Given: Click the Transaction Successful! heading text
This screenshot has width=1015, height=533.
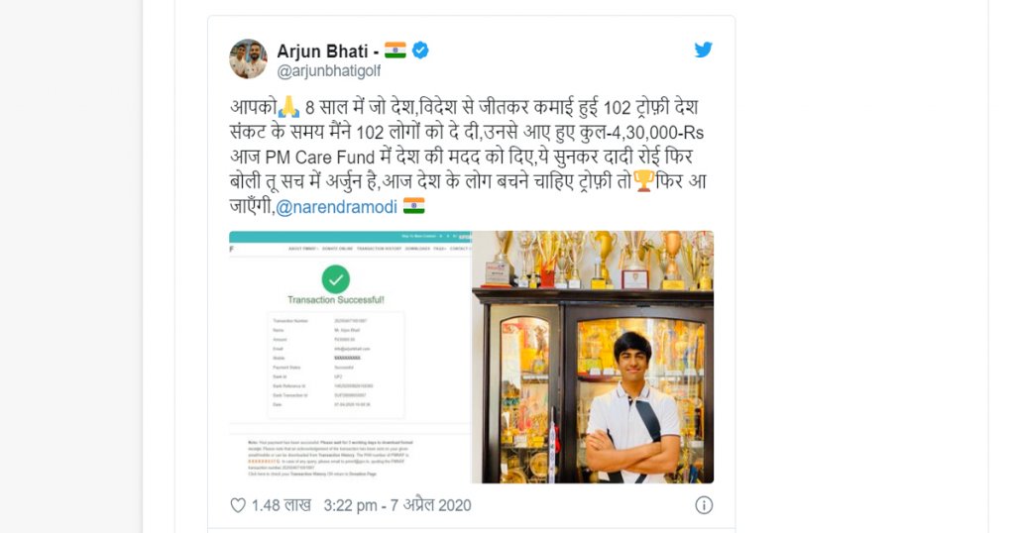Looking at the screenshot, I should point(336,300).
